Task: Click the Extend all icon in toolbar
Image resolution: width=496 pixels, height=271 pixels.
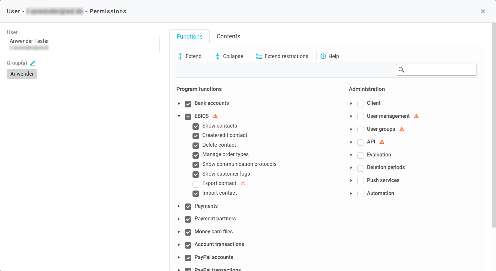Action: (180, 56)
